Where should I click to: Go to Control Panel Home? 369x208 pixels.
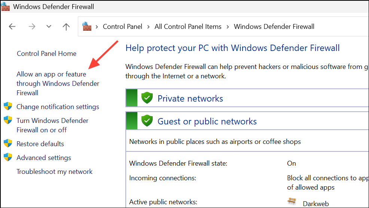click(x=46, y=54)
